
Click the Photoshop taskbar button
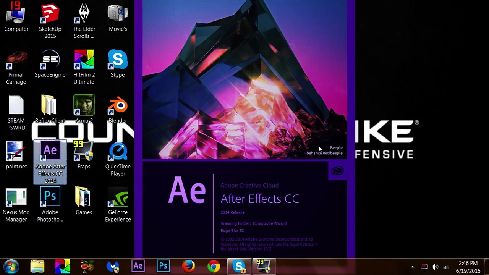pyautogui.click(x=163, y=266)
